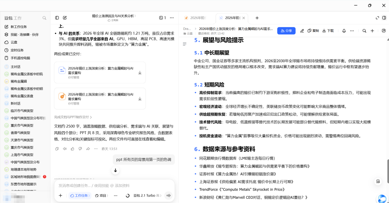
Task: Jump to latest message with down arrow
Action: click(115, 171)
